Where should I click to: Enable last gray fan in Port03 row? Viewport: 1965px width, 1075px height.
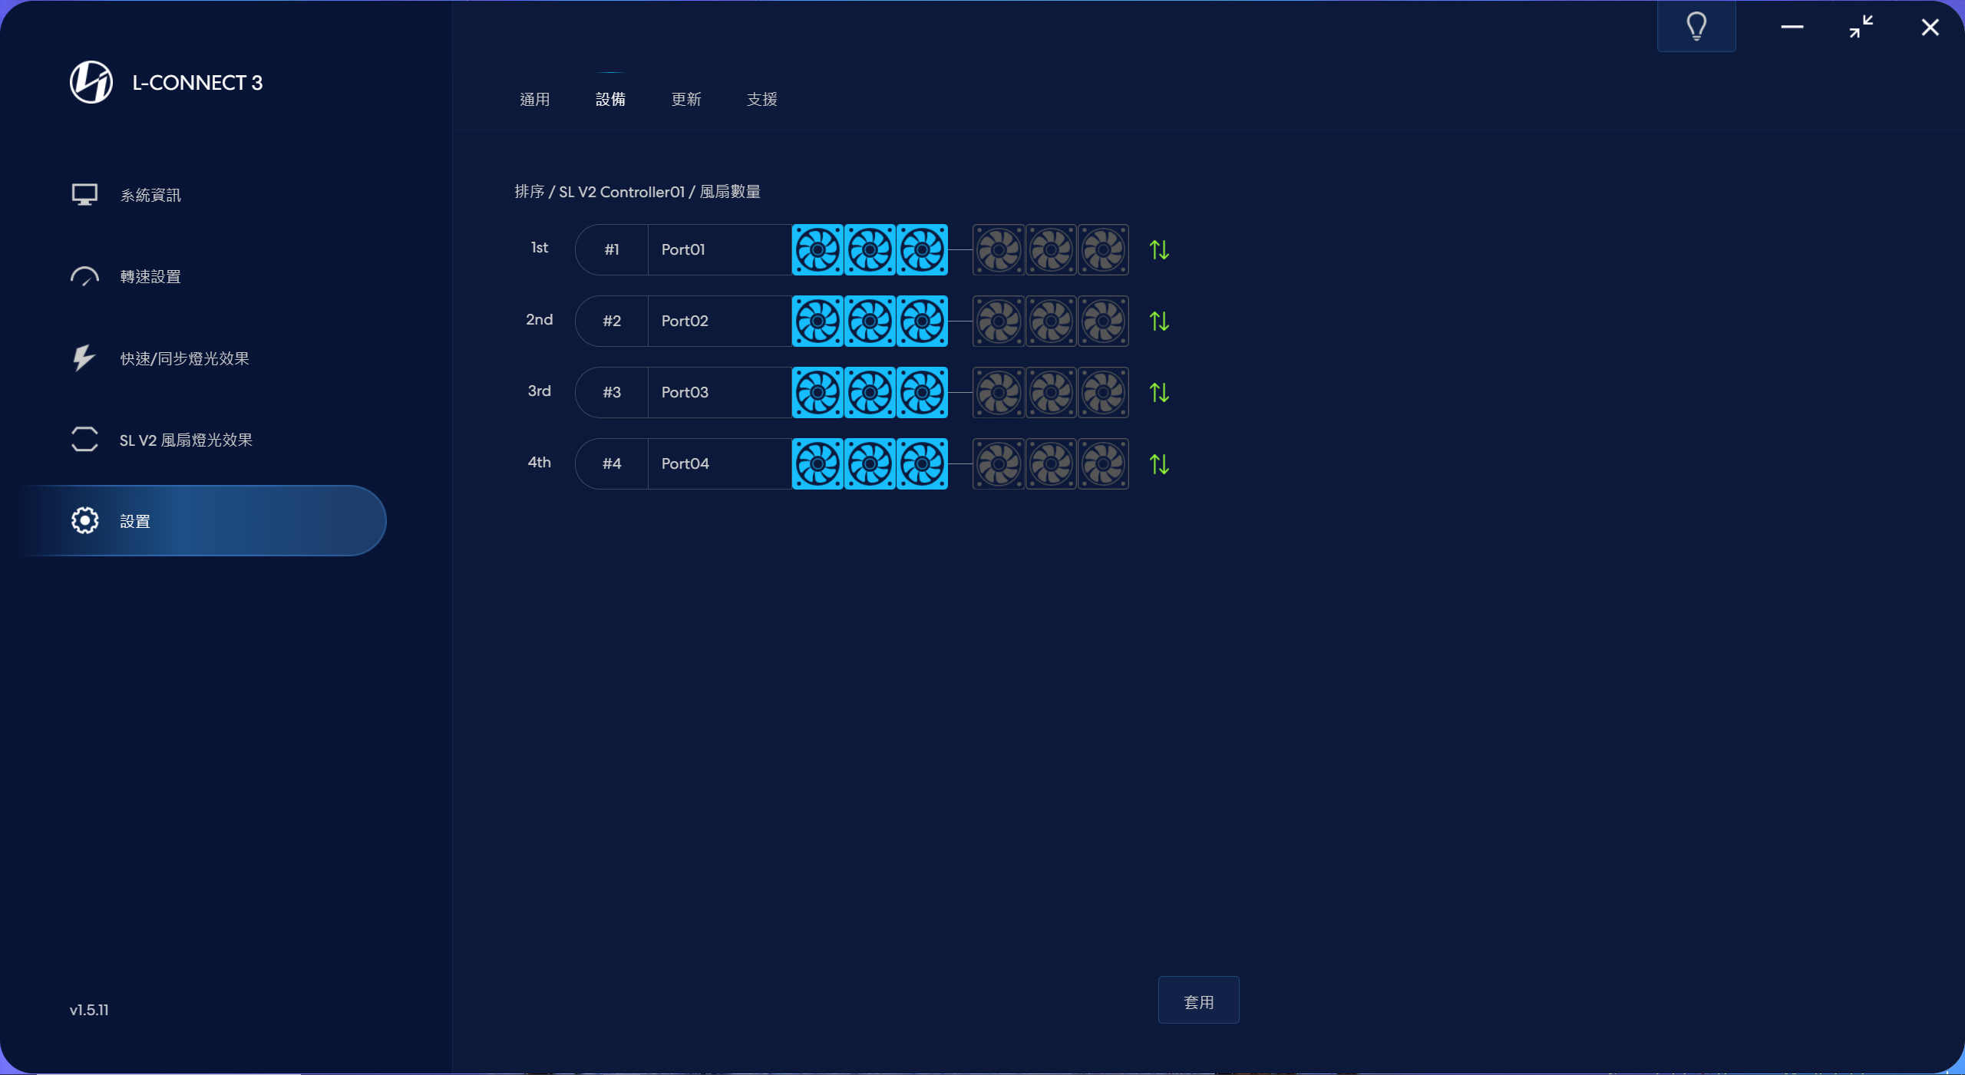pos(1103,393)
